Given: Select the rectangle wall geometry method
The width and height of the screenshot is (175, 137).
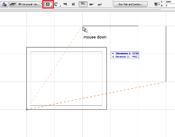Looking at the screenshot, I should (48, 4).
